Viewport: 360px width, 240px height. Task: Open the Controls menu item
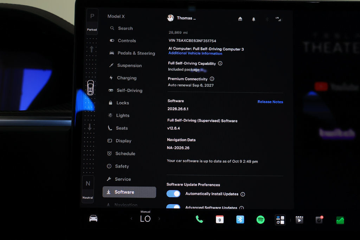(123, 41)
